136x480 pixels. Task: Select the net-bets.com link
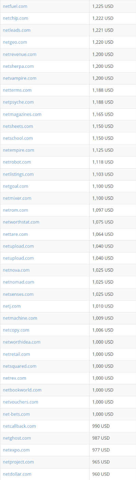pos(16,414)
